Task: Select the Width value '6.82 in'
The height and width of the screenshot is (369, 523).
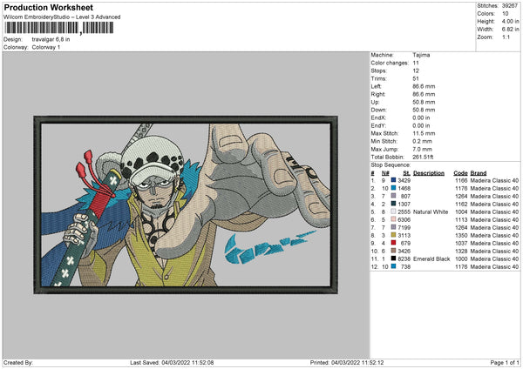Action: pyautogui.click(x=511, y=30)
